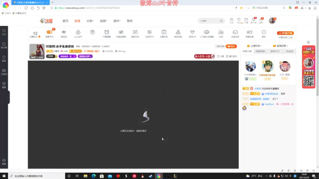319x179 pixels.
Task: Open the camera settings icon
Action: click(249, 32)
